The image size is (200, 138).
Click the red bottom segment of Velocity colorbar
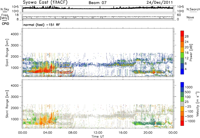click(x=182, y=123)
